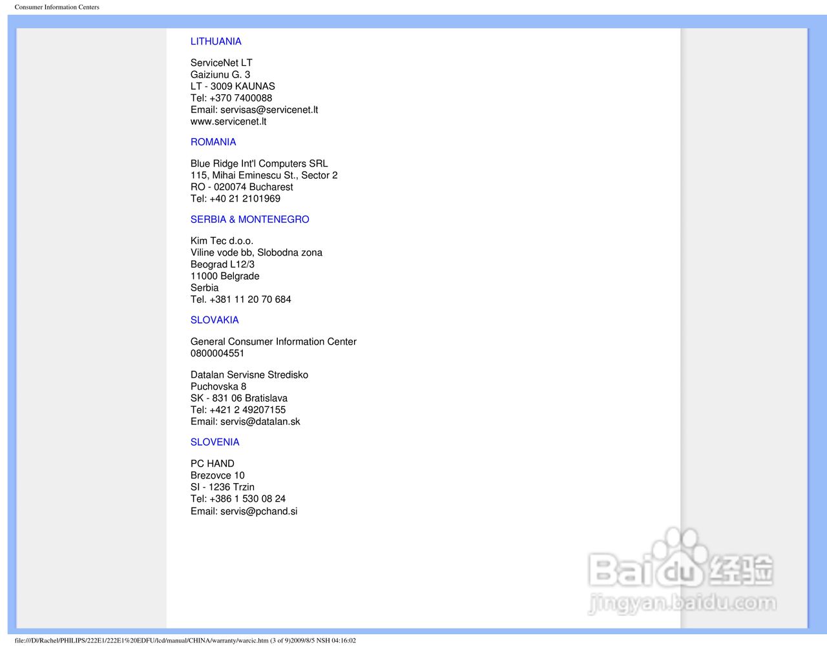Click the 11000 Belgrade line
This screenshot has height=649, width=827.
[225, 276]
